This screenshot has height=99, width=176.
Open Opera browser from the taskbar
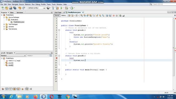coord(51,97)
